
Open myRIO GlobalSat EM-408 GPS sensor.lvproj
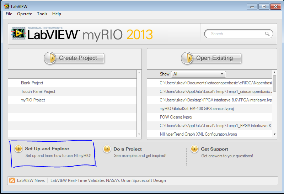click(x=210, y=109)
